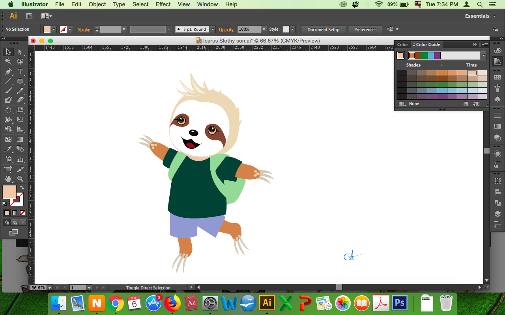The height and width of the screenshot is (315, 505).
Task: Select the Line Segment tool
Action: pos(8,82)
